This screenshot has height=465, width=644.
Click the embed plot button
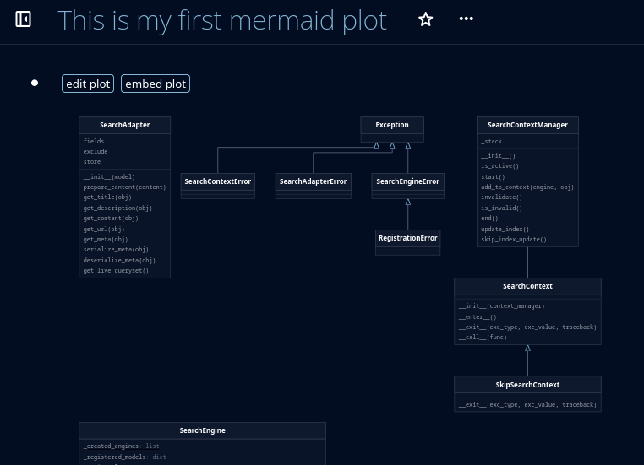point(156,84)
